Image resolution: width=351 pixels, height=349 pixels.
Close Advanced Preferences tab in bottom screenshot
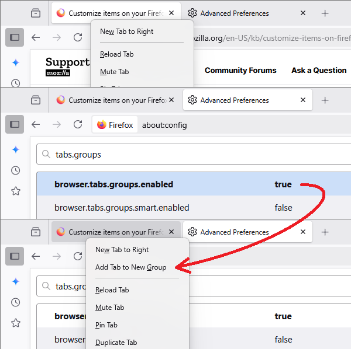(303, 232)
